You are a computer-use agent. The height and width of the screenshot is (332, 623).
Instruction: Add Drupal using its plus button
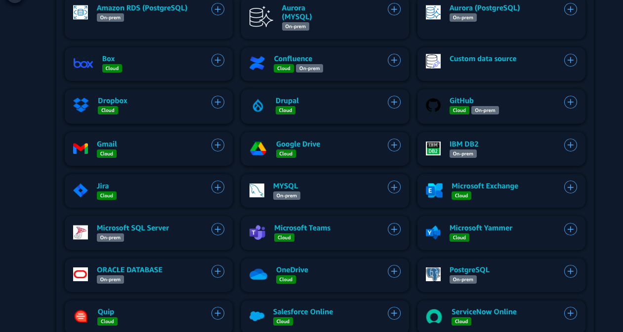394,102
